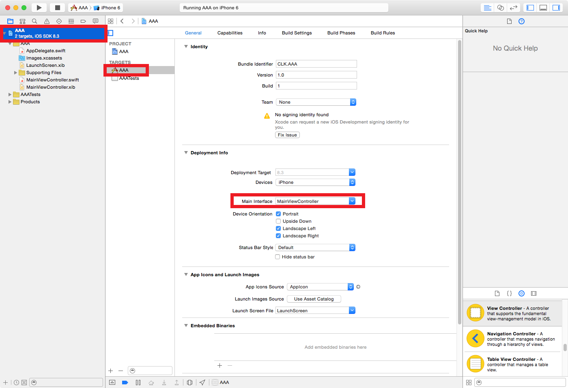Expand the Supporting Files group
The height and width of the screenshot is (388, 568).
[15, 73]
